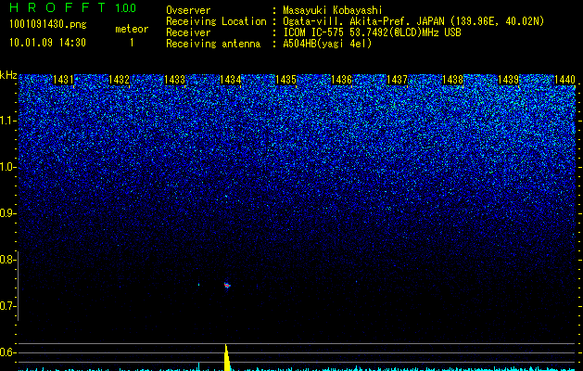This screenshot has height=371, width=583.
Task: Click the Ovserver field label
Action: [x=188, y=10]
